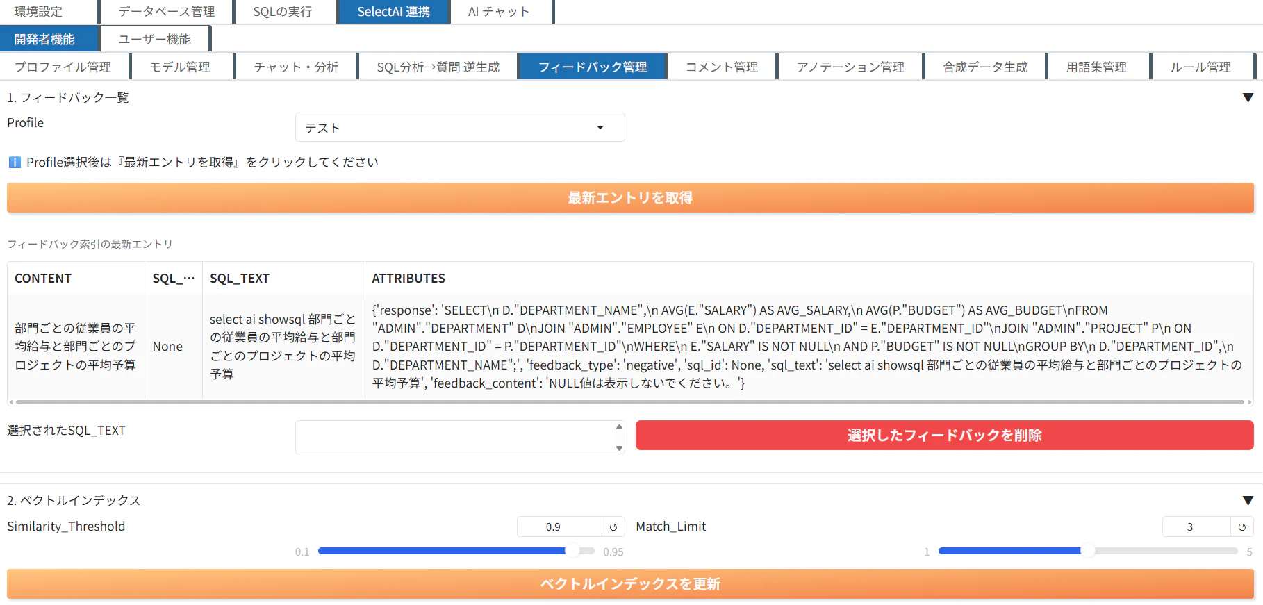Reset Similarity_Threshold value with the reset icon
The width and height of the screenshot is (1263, 605).
point(613,527)
